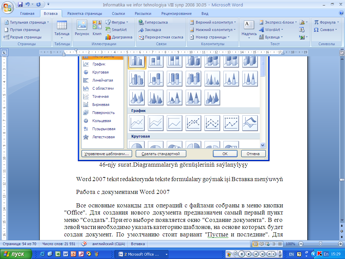Screen dimensions: 345x259
Task: Click vertical scrollbar down arrow
Action: point(342,220)
